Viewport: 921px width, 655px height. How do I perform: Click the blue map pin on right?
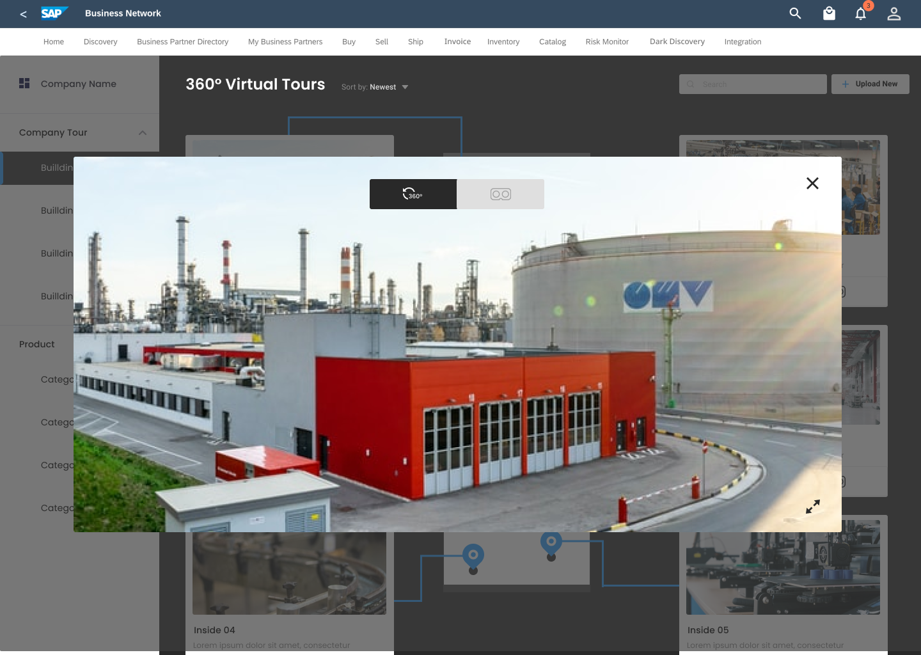(x=551, y=542)
